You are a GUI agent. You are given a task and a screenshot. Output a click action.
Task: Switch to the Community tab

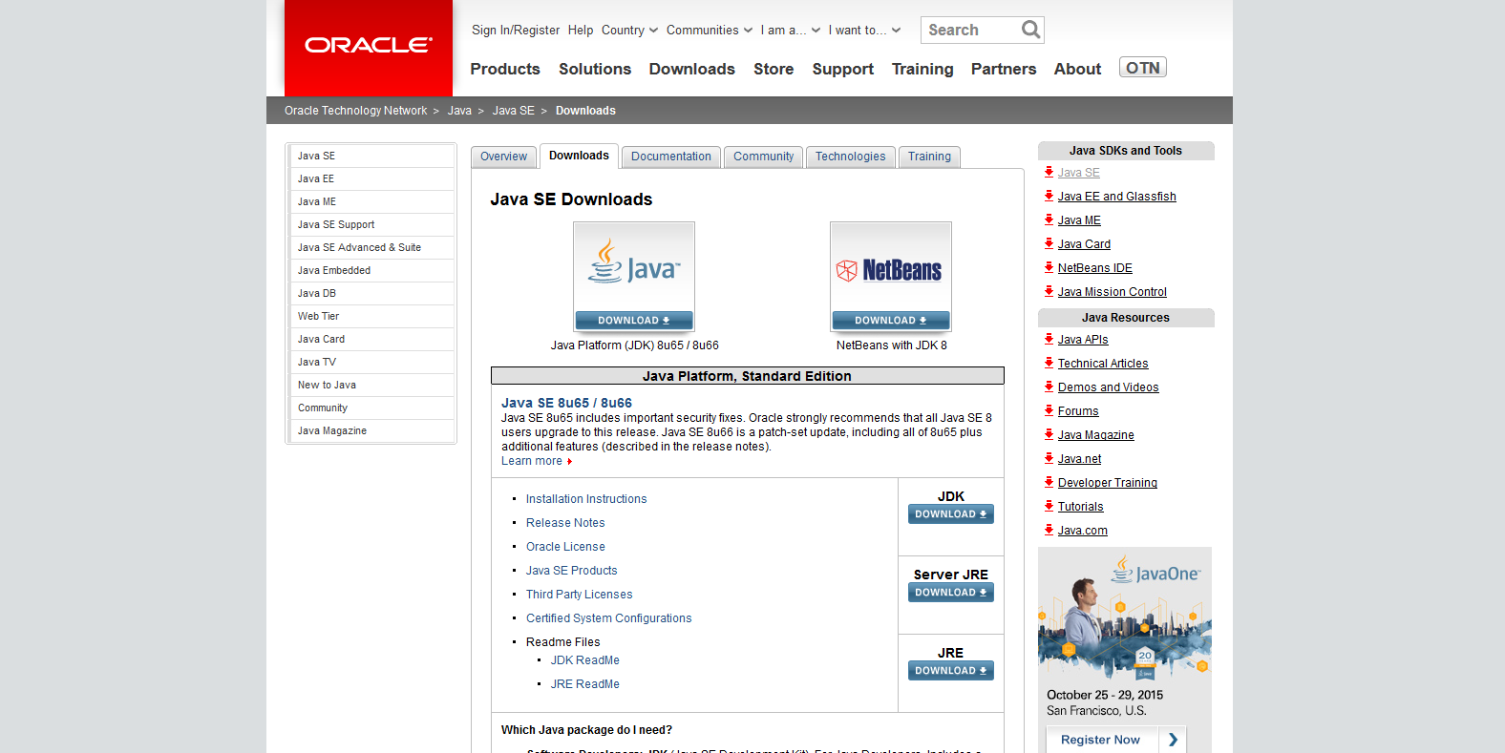(763, 157)
